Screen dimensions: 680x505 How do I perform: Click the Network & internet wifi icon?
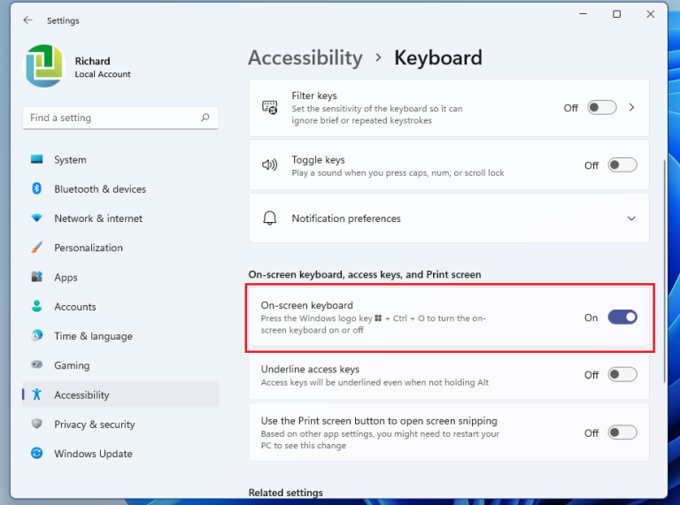[x=36, y=218]
